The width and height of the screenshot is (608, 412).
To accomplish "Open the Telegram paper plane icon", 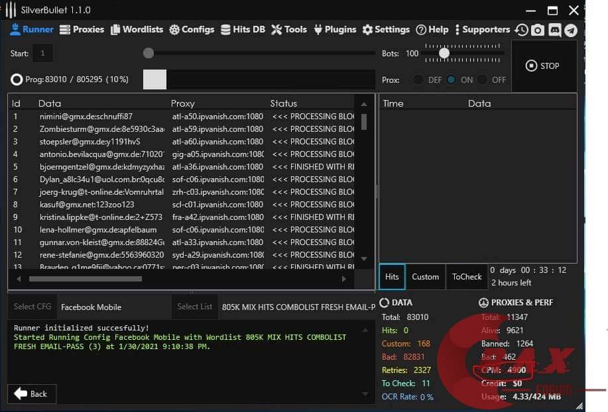I will coord(570,30).
